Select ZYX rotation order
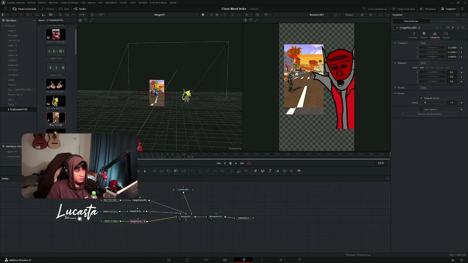The image size is (468, 263). 447,68
